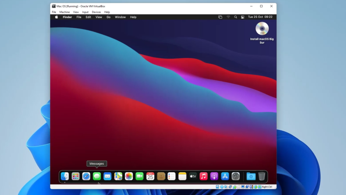
Task: Click the hard disk indicator in VirtualBox status bar
Action: [x=217, y=187]
